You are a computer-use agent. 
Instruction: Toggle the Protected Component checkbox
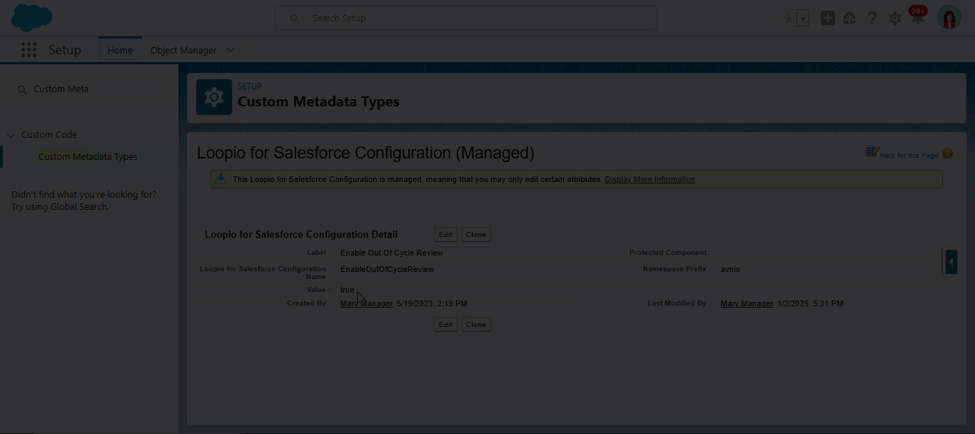coord(727,253)
